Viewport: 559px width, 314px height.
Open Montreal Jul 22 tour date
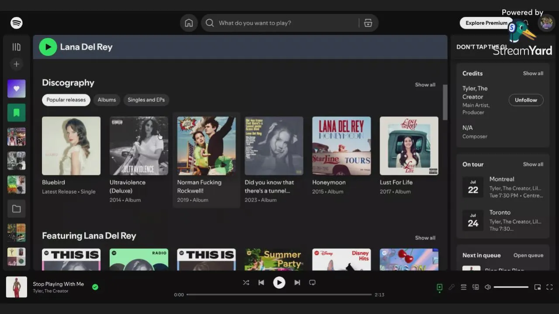(x=503, y=188)
